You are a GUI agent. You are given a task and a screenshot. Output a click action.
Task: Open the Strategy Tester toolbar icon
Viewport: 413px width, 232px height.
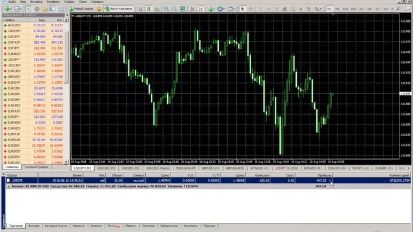[x=61, y=9]
